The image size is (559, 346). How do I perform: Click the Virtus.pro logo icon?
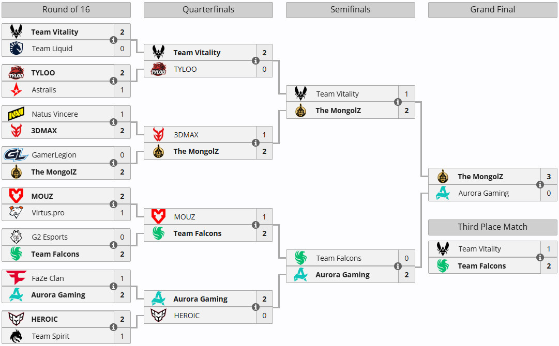16,213
